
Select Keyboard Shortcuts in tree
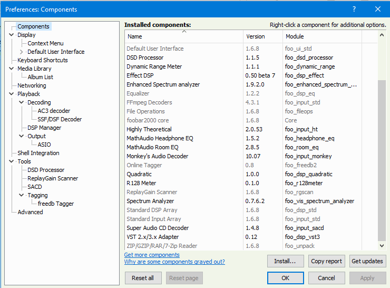pos(42,60)
